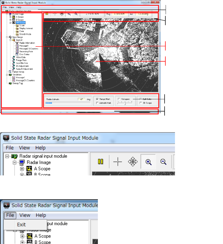Select 0m Adjustment in the tree
223x244 pixels.
pos(22,66)
